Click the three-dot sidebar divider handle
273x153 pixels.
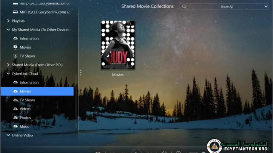(x=81, y=72)
